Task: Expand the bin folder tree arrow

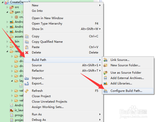Action: pos(7,42)
